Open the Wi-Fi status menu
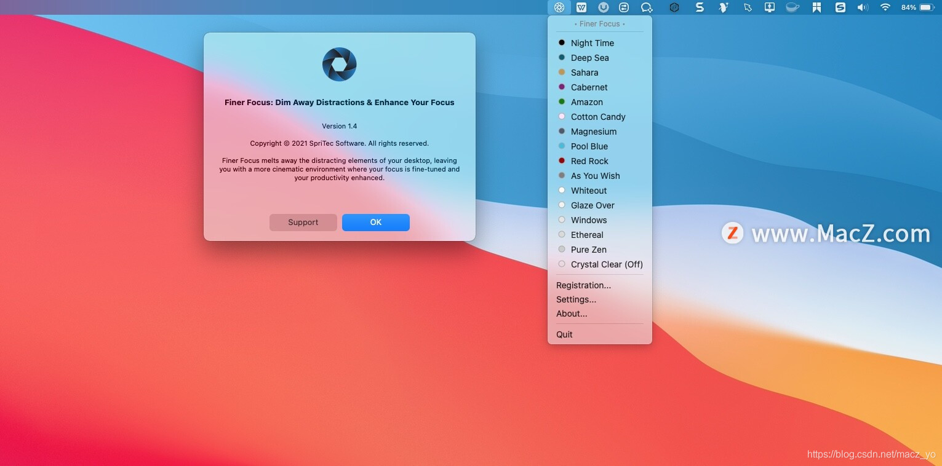 tap(885, 7)
